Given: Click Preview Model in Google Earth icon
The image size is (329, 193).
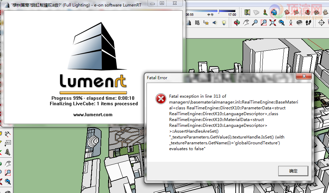Looking at the screenshot, I should tap(274, 12).
